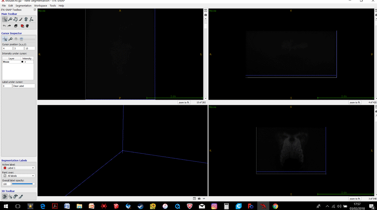377x210 pixels.
Task: Click the Label under cursor number field
Action: [x=7, y=86]
